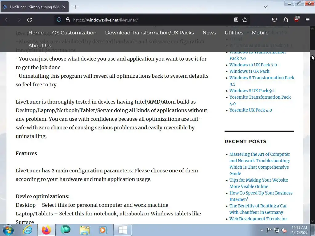Open the Windows logo taskbar app
Screen dimensions: 315x236
click(x=123, y=230)
